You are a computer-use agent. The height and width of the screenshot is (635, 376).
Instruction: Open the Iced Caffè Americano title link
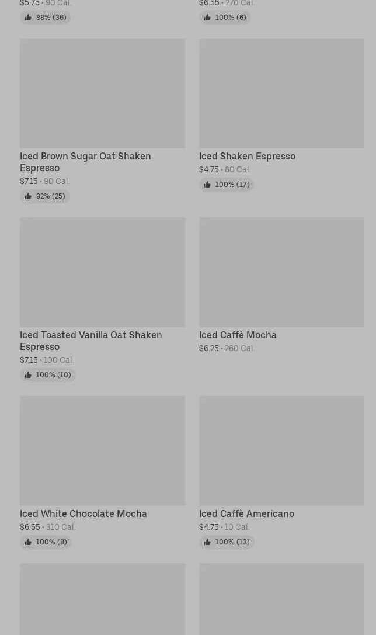[x=246, y=513]
